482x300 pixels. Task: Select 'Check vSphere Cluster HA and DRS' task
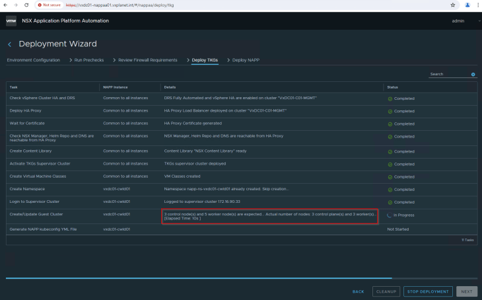tap(42, 98)
